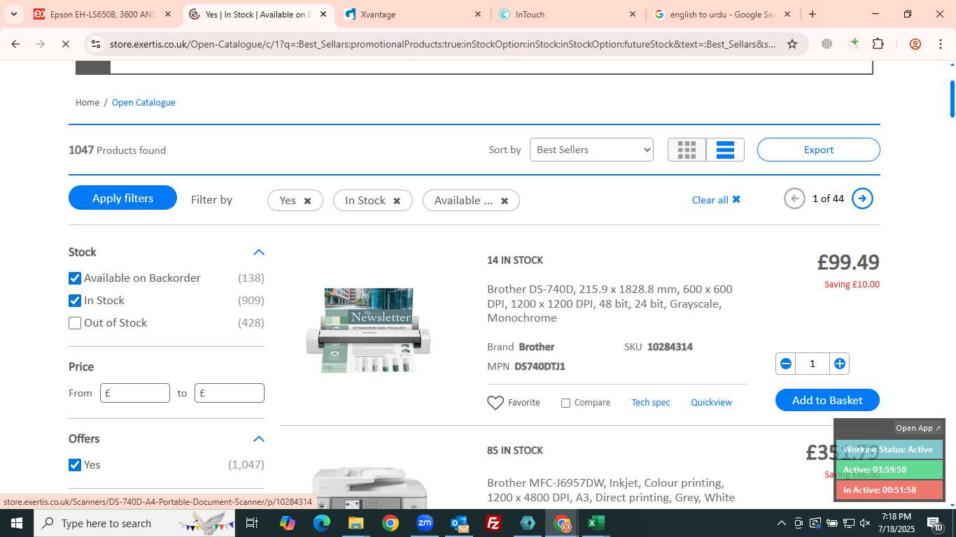The image size is (956, 537).
Task: Open Chrome extensions puzzle icon
Action: tap(878, 44)
